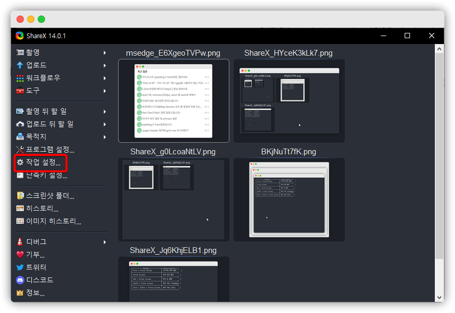Image resolution: width=455 pixels, height=313 pixels.
Task: Maximize the ShareX window
Action: pos(407,36)
